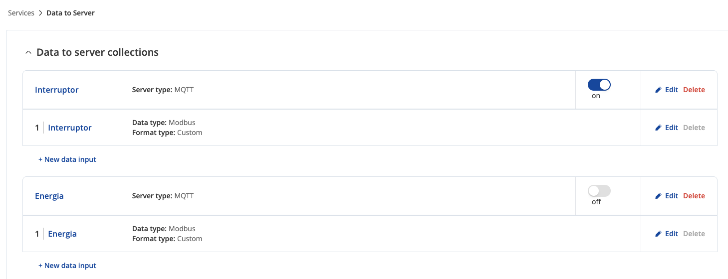The height and width of the screenshot is (279, 728).
Task: Click greyed Delete for Energia data input
Action: pos(694,234)
